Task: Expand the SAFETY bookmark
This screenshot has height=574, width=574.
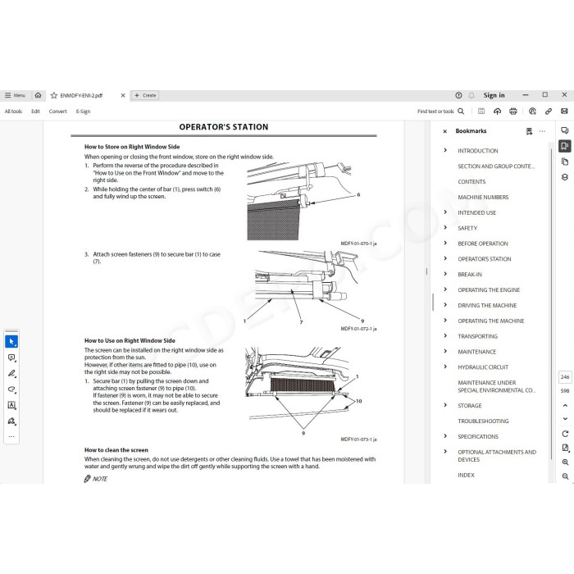Action: coord(445,227)
